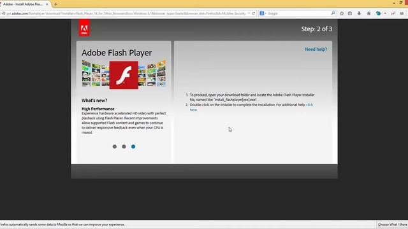This screenshot has height=229, width=408.
Task: Click the Adobe logo
Action: click(x=84, y=27)
